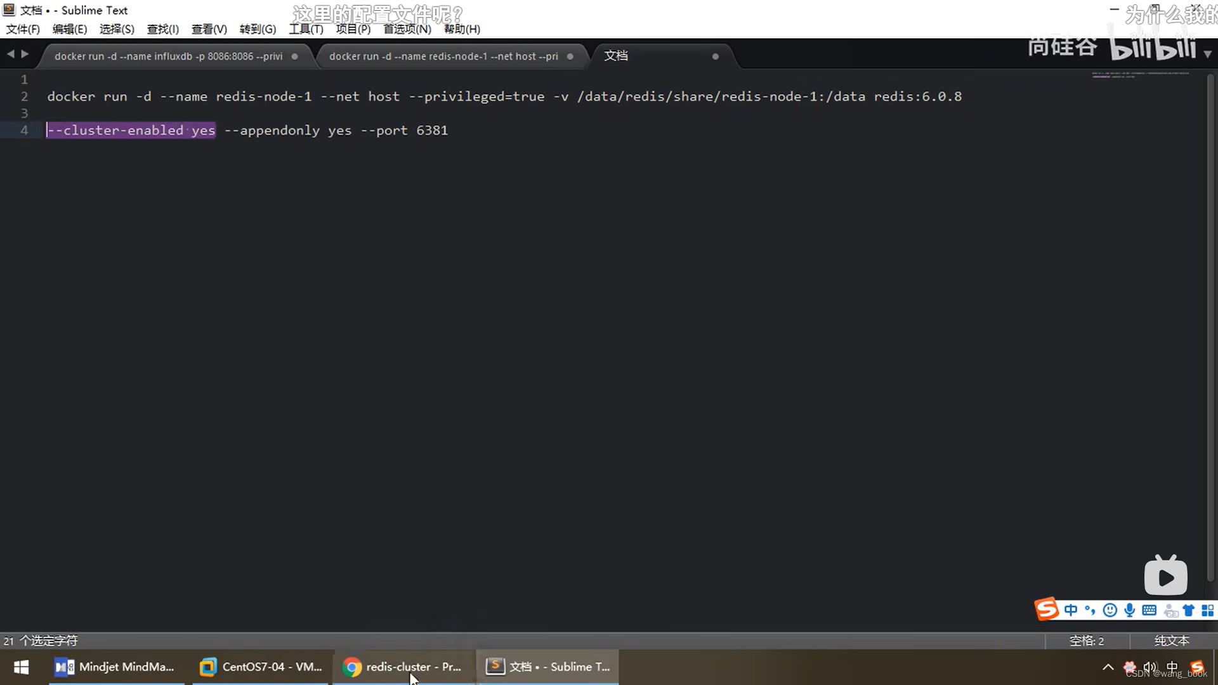Toggle system tray IME language indicator
Viewport: 1218px width, 685px height.
click(x=1172, y=667)
